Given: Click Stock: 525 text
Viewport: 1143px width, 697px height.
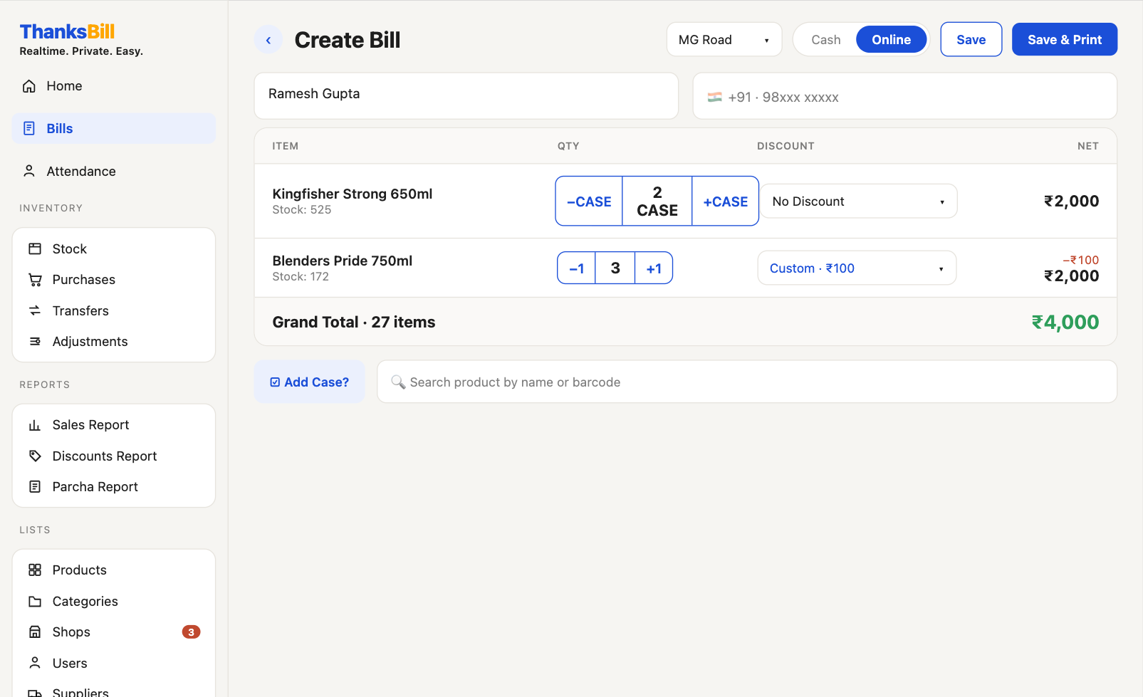Looking at the screenshot, I should pos(302,210).
